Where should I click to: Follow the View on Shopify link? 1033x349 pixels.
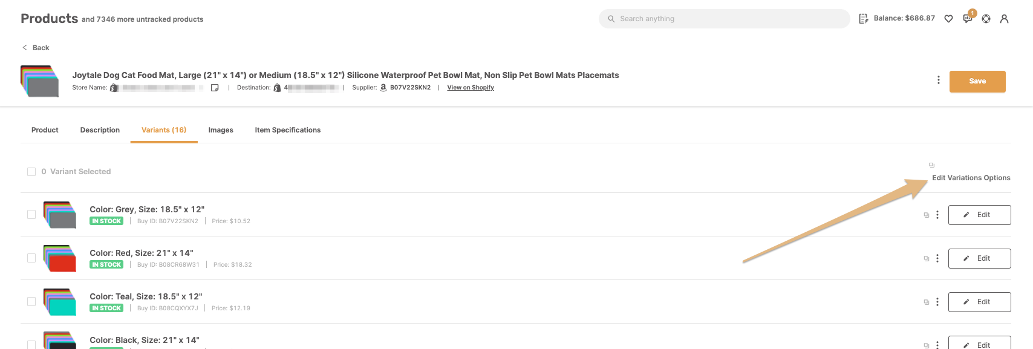click(x=471, y=88)
